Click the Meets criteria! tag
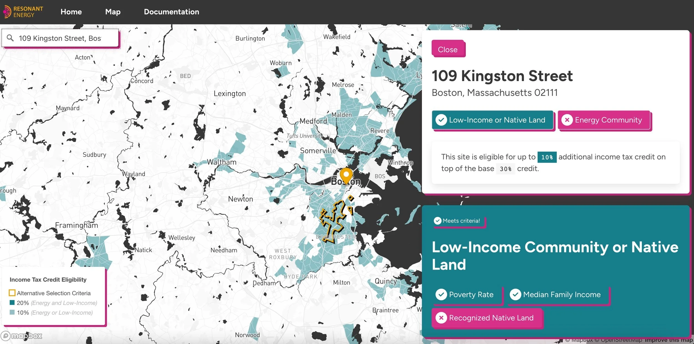Viewport: 694px width, 344px height. coord(459,221)
